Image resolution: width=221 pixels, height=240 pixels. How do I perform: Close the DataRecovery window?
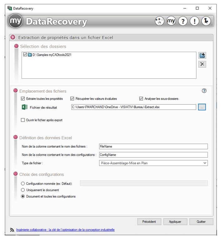pyautogui.click(x=210, y=8)
